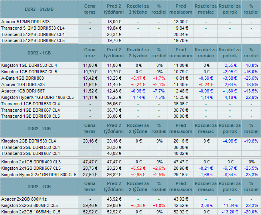The width and height of the screenshot is (261, 215).
Task: Click the blue -13,20 € half-year difference
Action: pyautogui.click(x=230, y=212)
